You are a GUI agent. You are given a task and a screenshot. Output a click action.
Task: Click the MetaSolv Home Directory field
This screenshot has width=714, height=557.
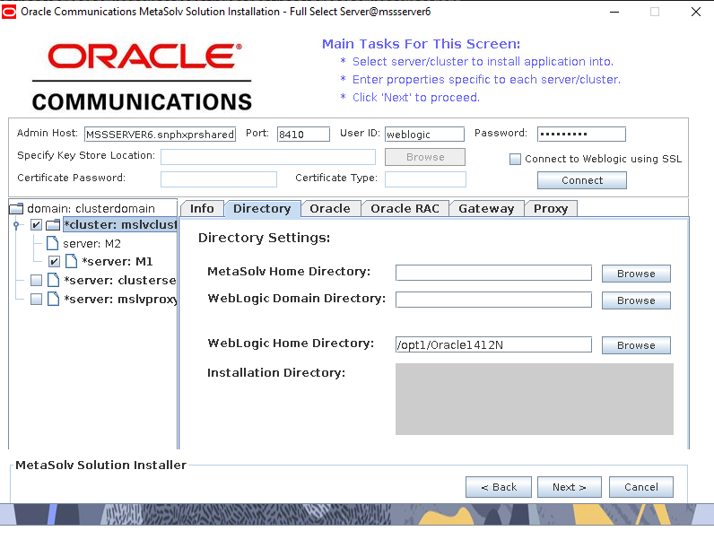(x=493, y=273)
